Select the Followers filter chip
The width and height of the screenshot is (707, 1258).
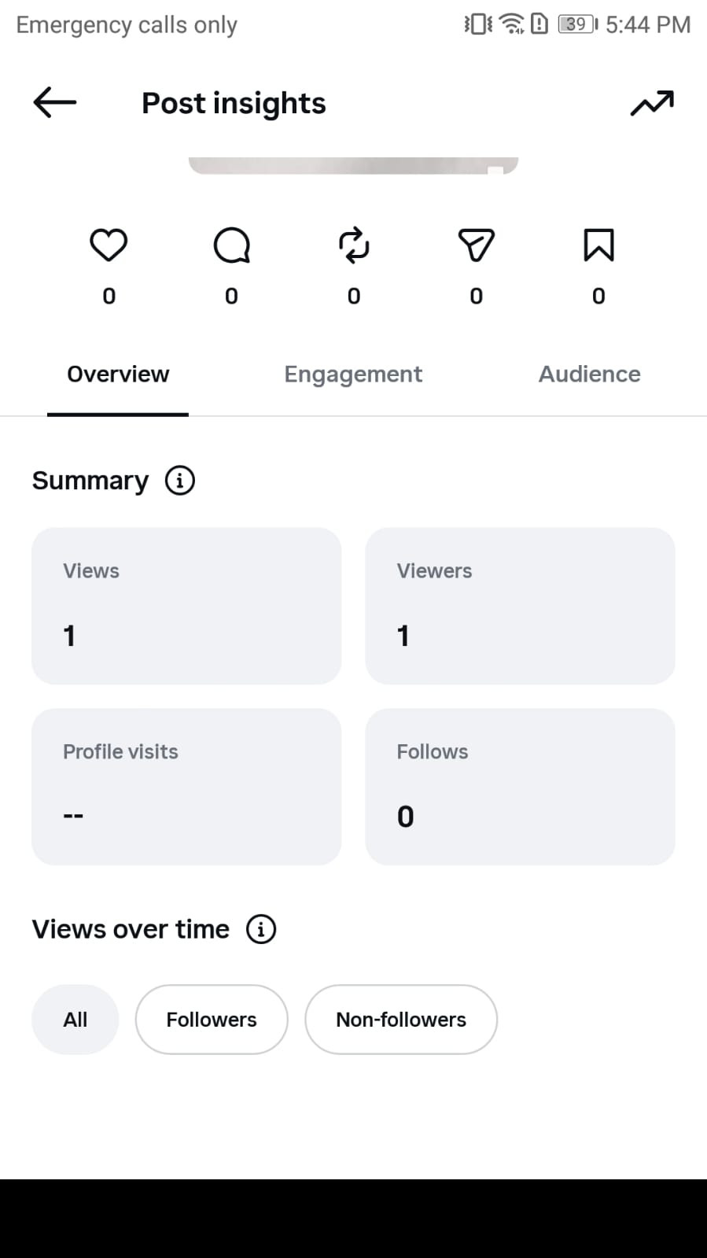[212, 1020]
